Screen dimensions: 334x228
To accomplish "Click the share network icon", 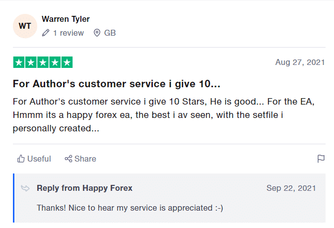I will click(68, 159).
